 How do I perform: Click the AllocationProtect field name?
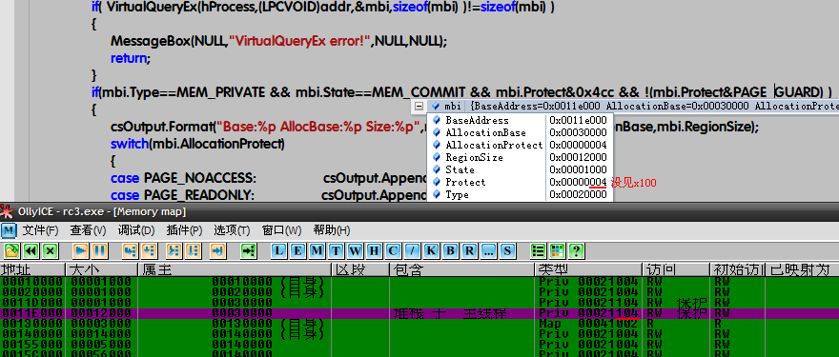coord(494,146)
